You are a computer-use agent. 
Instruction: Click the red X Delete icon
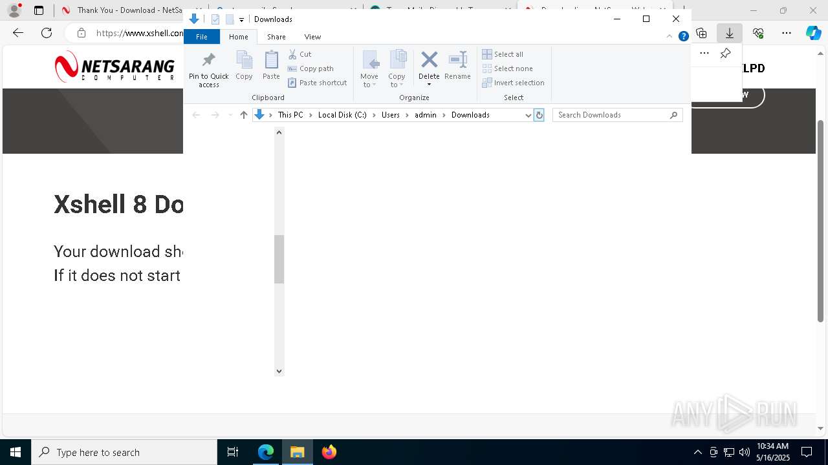pos(429,61)
